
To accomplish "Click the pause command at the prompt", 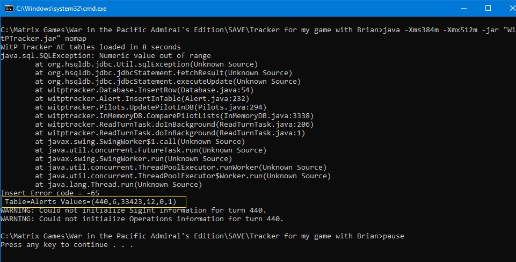I will click(x=394, y=236).
